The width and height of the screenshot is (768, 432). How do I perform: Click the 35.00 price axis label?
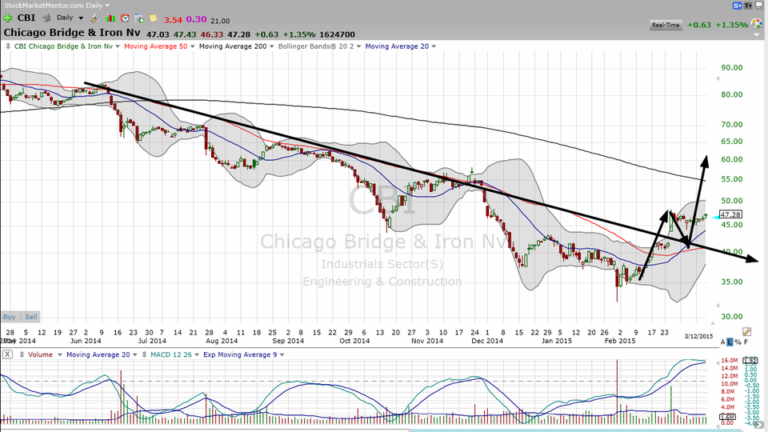(x=732, y=282)
